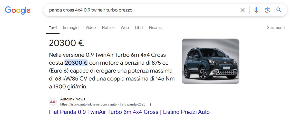Click the Autolink News source name
Screen dimensions: 292x116
tap(73, 99)
